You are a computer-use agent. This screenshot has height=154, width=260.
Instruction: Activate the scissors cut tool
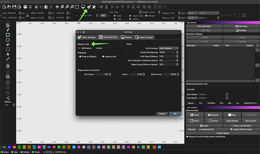(x=8, y=44)
